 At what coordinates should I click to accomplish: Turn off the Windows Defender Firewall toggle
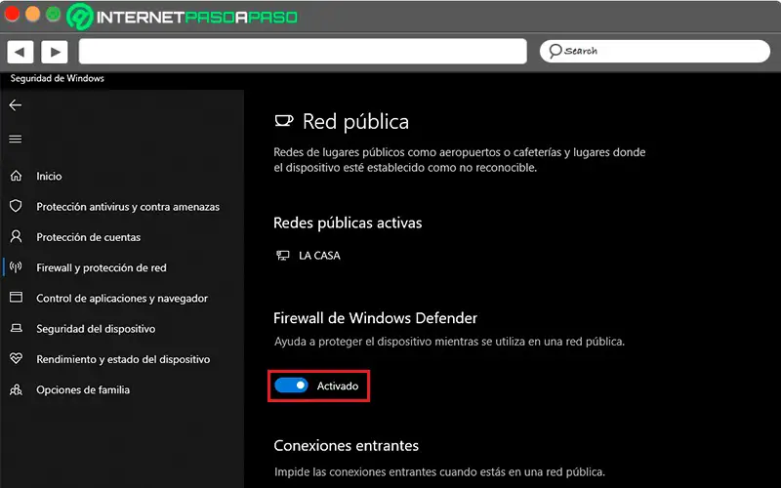(291, 386)
